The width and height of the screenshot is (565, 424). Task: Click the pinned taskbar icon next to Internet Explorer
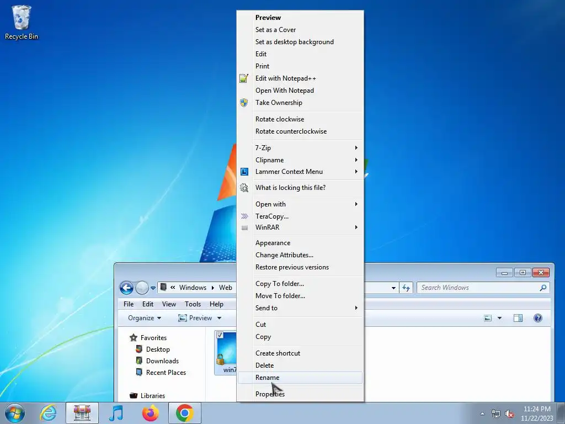tap(82, 413)
